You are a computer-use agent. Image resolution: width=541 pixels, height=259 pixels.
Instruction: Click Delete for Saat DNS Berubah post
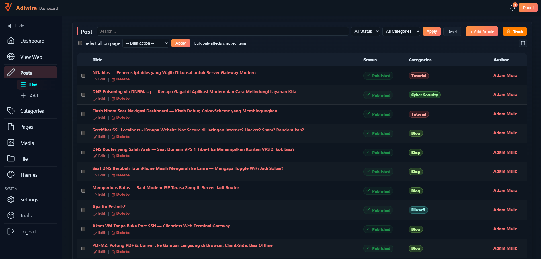pyautogui.click(x=120, y=175)
